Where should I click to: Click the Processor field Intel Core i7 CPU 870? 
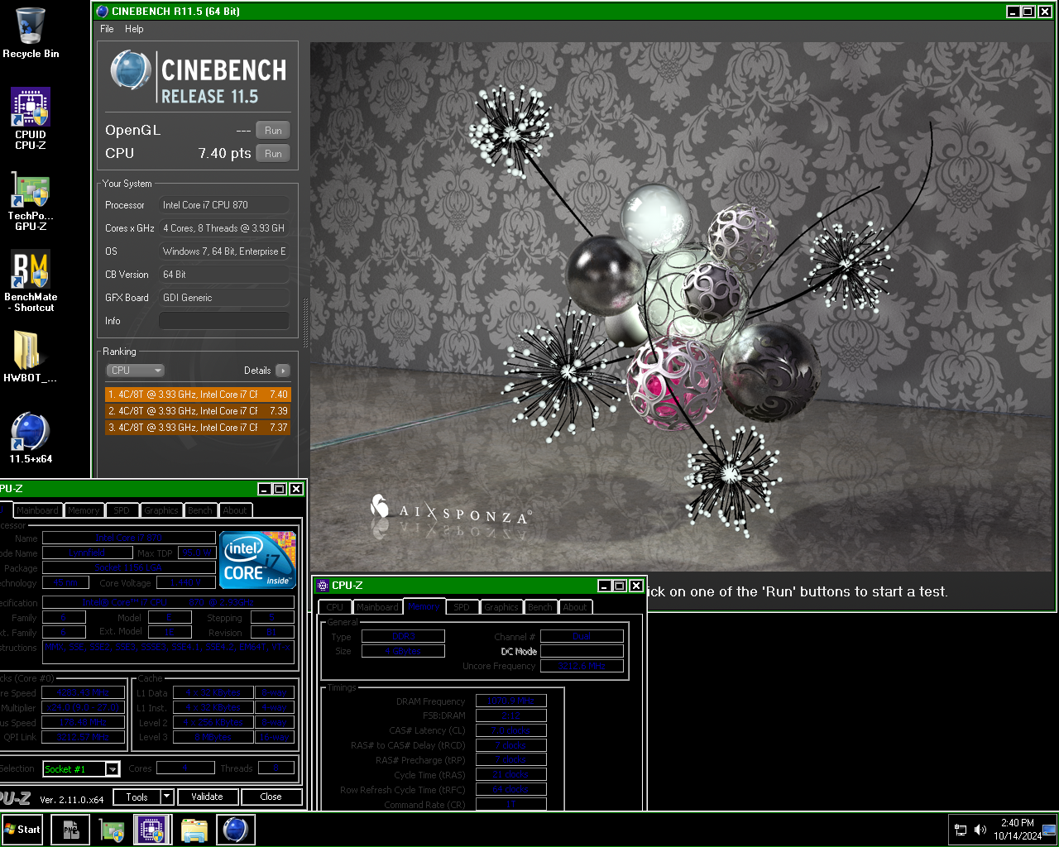pyautogui.click(x=224, y=205)
